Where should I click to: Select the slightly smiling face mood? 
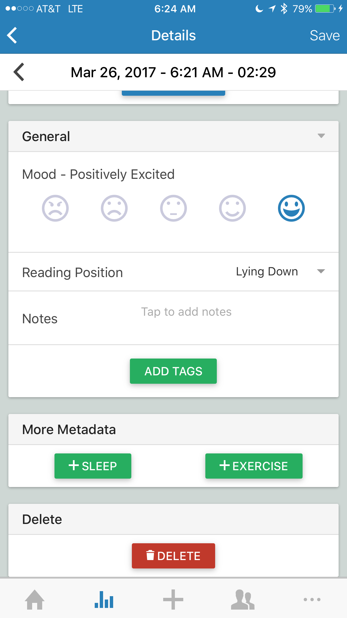(232, 208)
